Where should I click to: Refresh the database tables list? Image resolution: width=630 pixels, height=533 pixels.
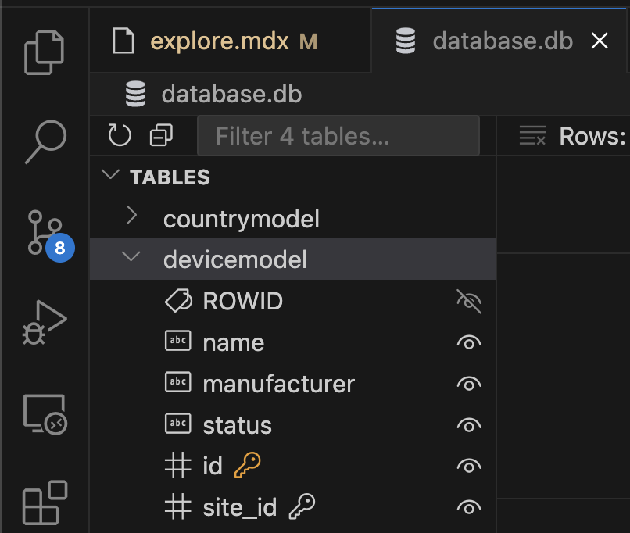[119, 135]
